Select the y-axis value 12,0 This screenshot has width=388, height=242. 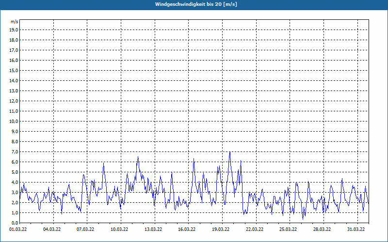click(14, 101)
